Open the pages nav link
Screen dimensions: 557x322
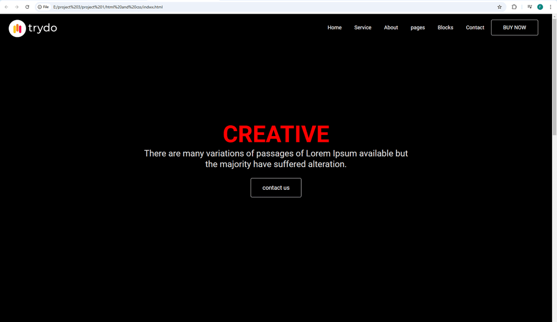pos(418,28)
